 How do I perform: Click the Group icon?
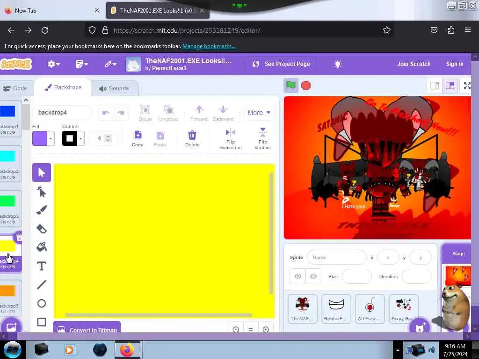click(x=145, y=113)
